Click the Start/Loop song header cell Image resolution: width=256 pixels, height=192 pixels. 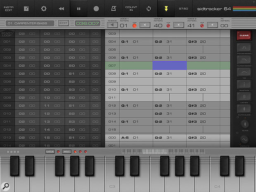click(x=7, y=34)
